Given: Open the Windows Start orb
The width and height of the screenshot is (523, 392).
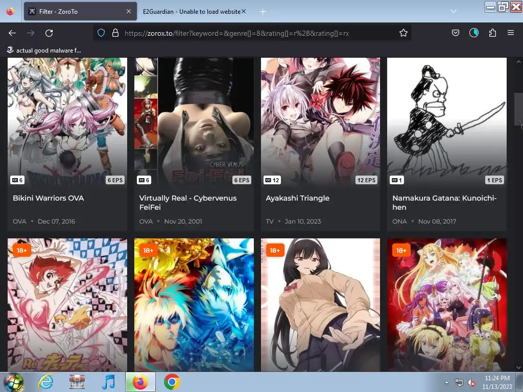Looking at the screenshot, I should [13, 382].
